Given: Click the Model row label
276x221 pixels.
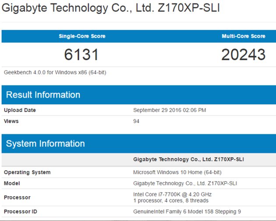Looking at the screenshot, I should pos(12,183).
